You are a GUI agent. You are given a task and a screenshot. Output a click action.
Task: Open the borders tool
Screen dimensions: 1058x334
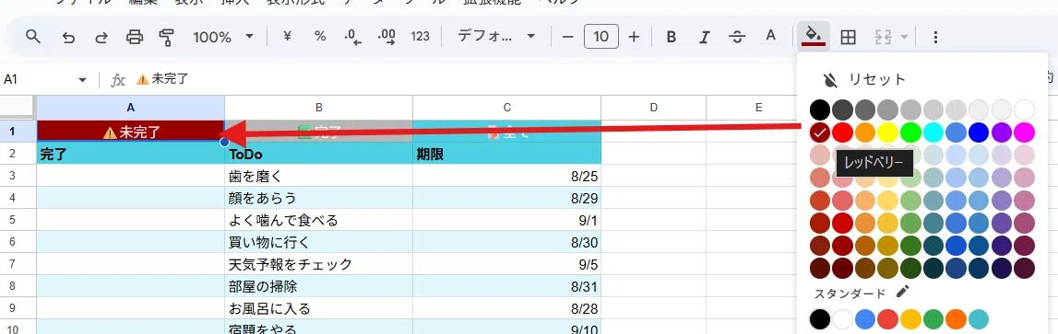click(x=849, y=37)
